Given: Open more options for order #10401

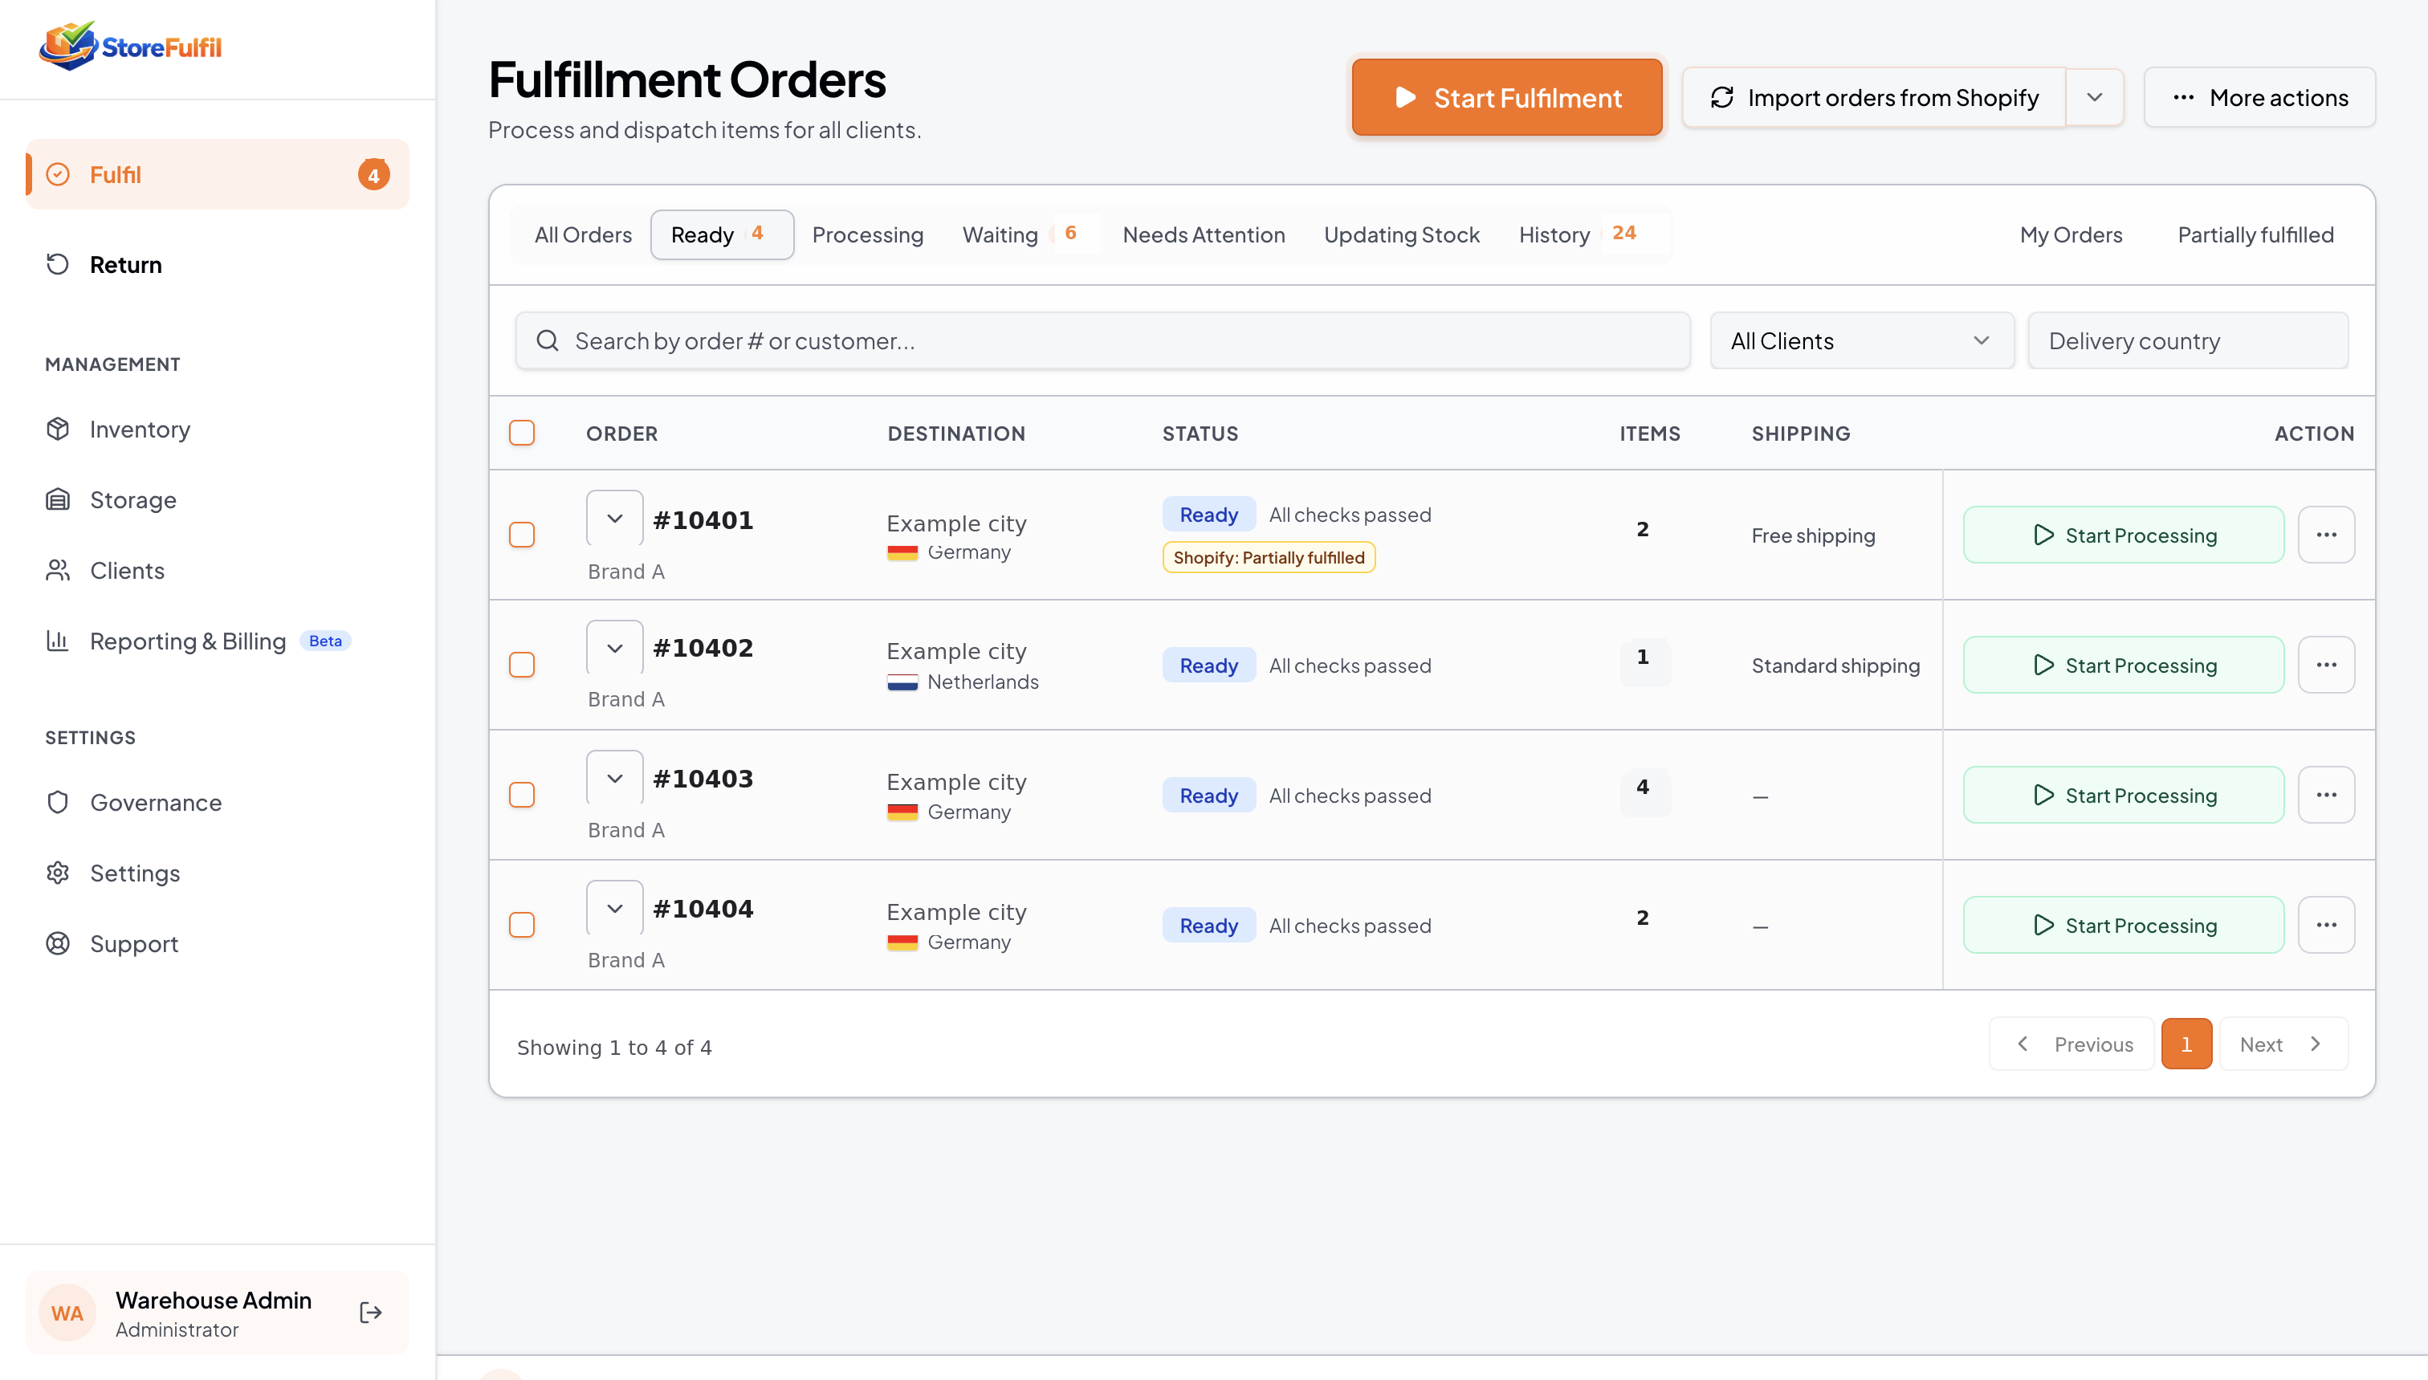Looking at the screenshot, I should click(x=2327, y=535).
